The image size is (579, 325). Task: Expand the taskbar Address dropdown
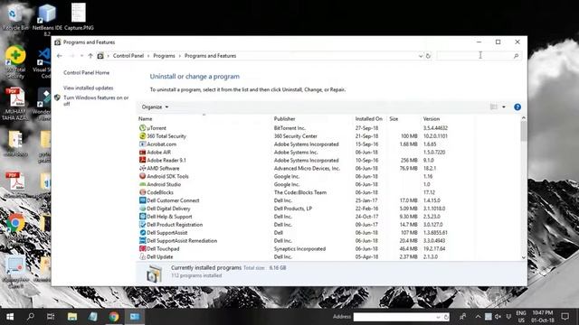tap(438, 317)
